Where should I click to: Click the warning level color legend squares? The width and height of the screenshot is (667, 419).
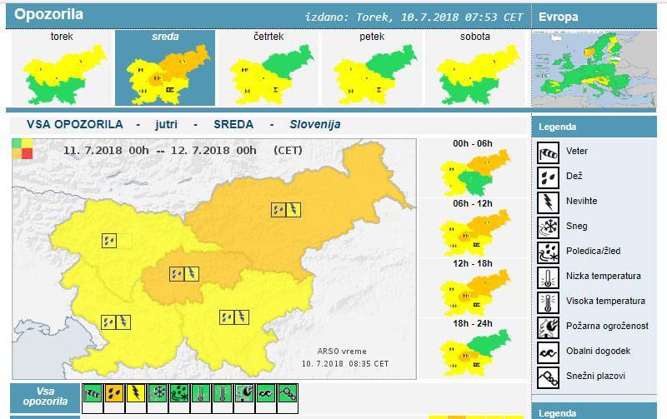22,148
